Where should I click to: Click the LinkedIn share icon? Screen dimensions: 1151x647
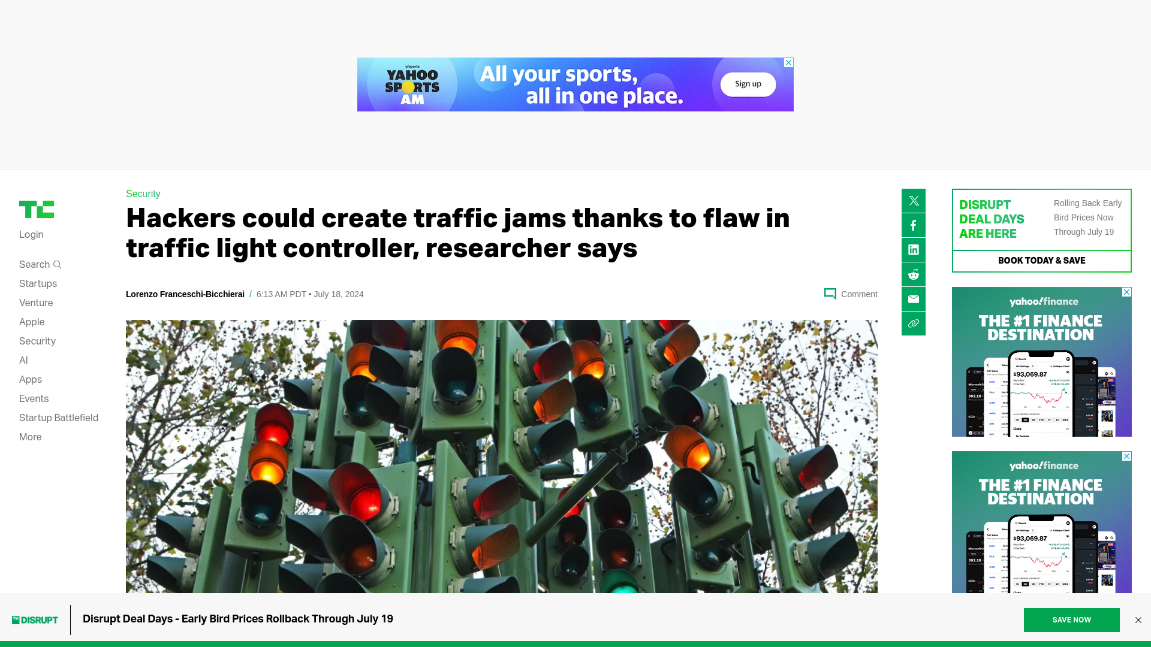tap(914, 250)
